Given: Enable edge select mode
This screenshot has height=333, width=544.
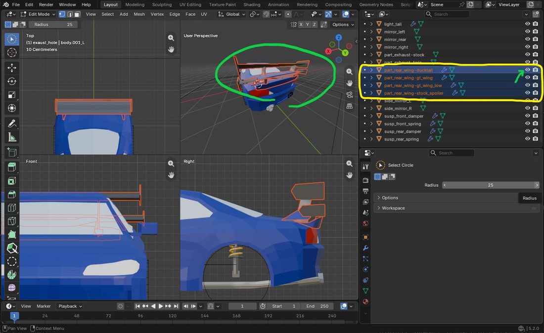Looking at the screenshot, I should tap(70, 14).
